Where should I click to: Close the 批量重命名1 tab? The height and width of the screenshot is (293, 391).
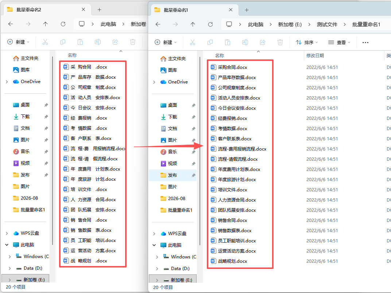(x=231, y=10)
